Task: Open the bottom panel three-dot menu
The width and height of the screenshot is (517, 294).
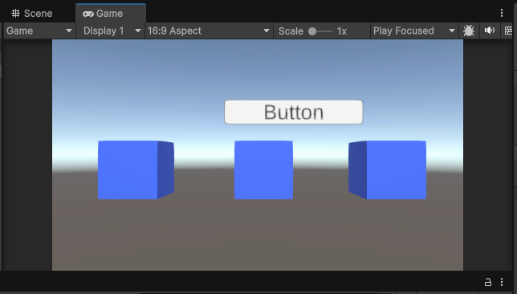Action: [x=502, y=282]
